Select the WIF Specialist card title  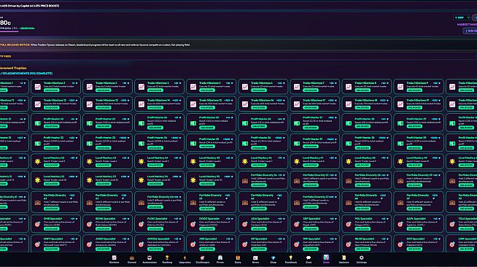pos(311,239)
